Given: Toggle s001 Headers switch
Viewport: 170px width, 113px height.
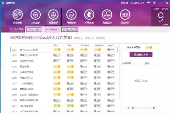Looking at the screenshot, I should (97, 49).
